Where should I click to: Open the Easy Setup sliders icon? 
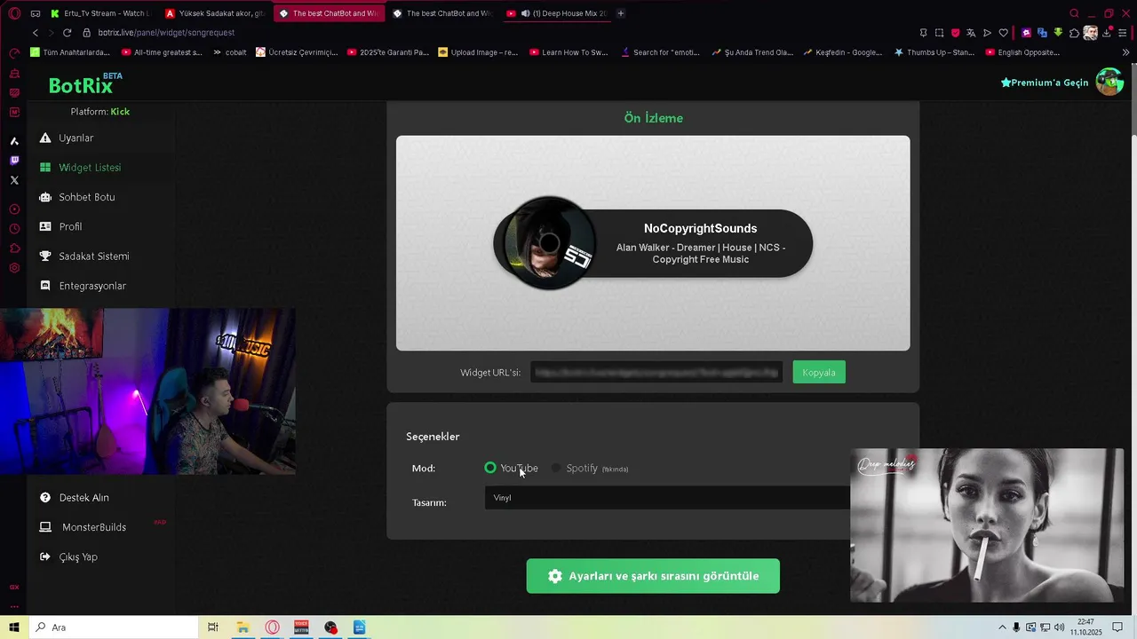(x=1123, y=33)
